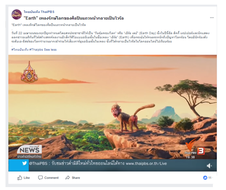Click the Share arrow icon
Image resolution: width=226 pixels, height=190 pixels.
click(68, 178)
